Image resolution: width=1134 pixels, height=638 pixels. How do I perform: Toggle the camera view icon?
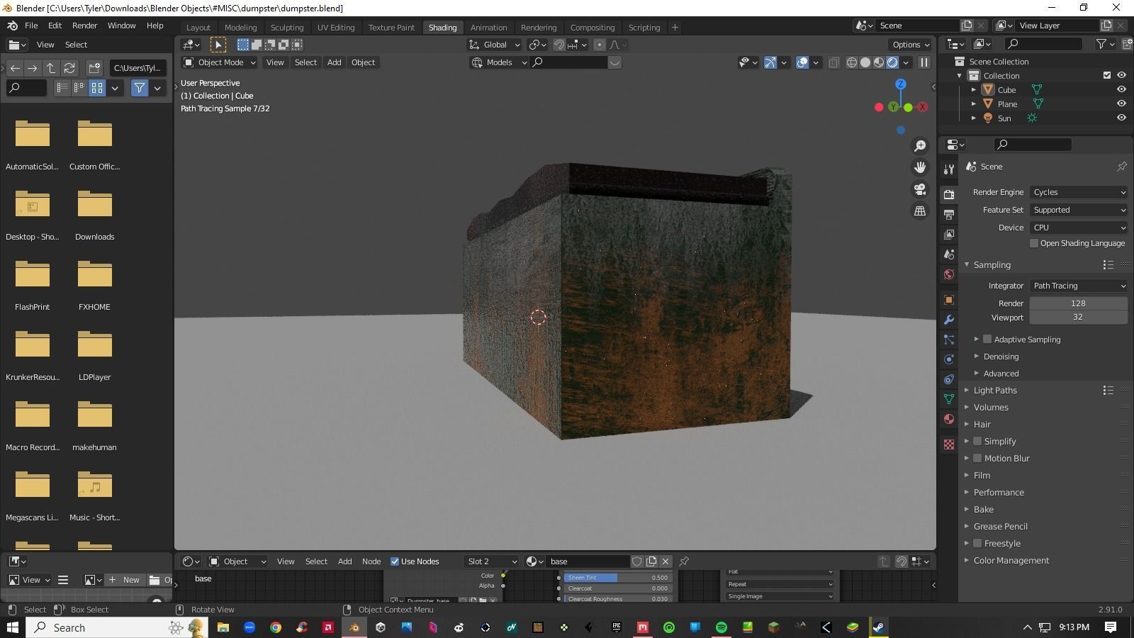pyautogui.click(x=920, y=189)
